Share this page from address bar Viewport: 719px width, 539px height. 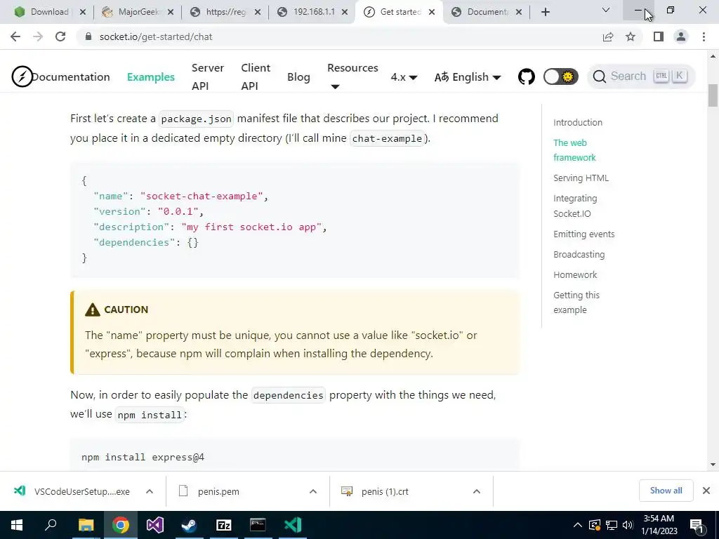608,36
